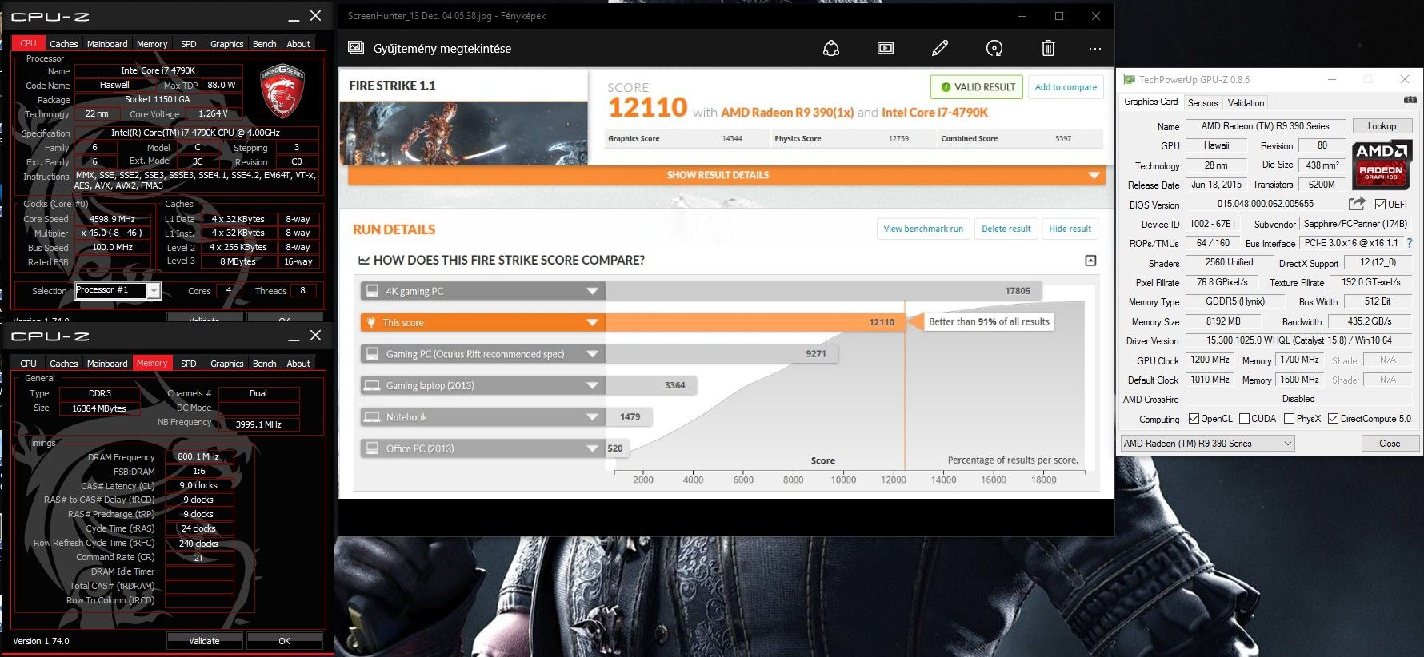Click the trash delete icon in Photos
Screen dimensions: 1424x657
tap(1048, 49)
